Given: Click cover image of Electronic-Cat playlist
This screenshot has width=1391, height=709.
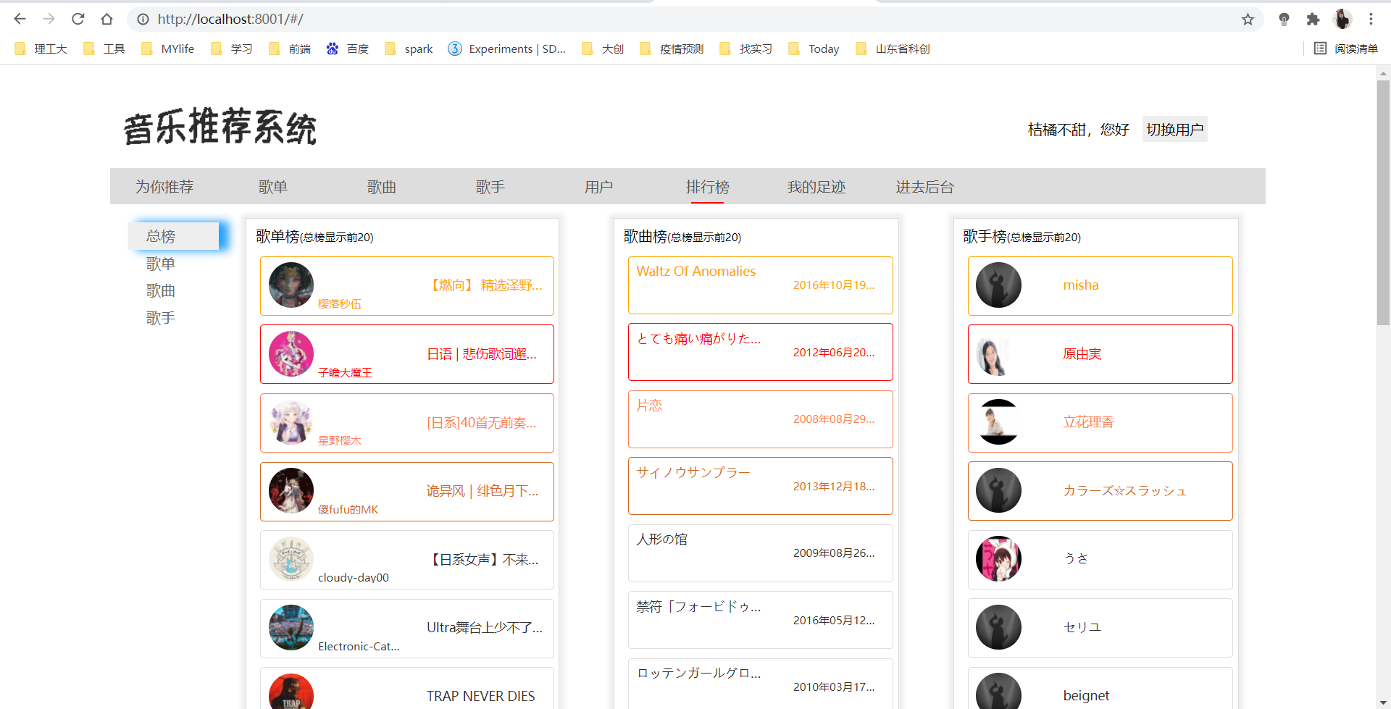Looking at the screenshot, I should click(291, 627).
